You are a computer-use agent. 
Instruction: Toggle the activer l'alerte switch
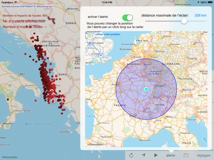coord(128,18)
